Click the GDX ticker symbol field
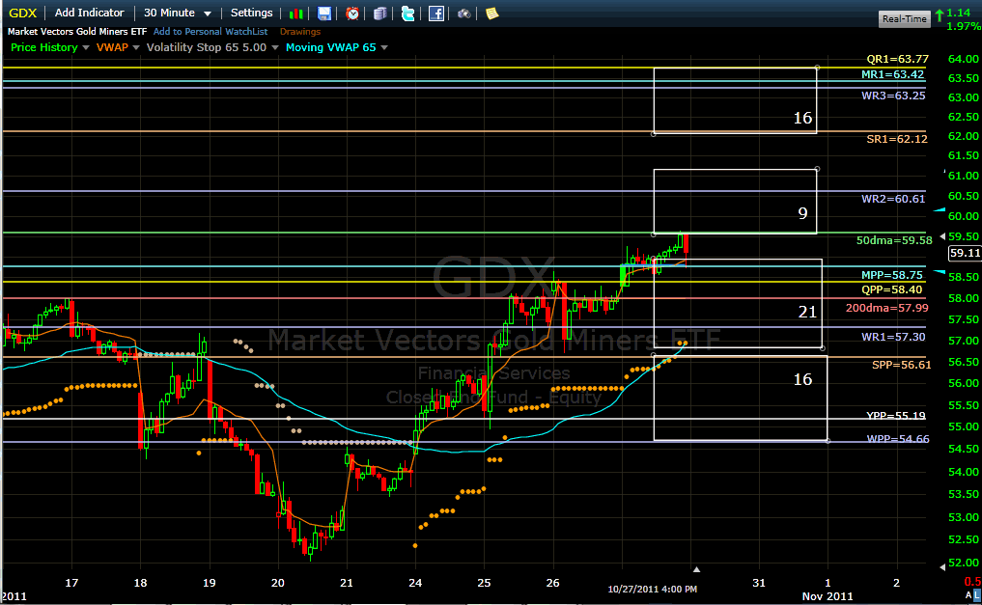This screenshot has height=605, width=982. (22, 14)
